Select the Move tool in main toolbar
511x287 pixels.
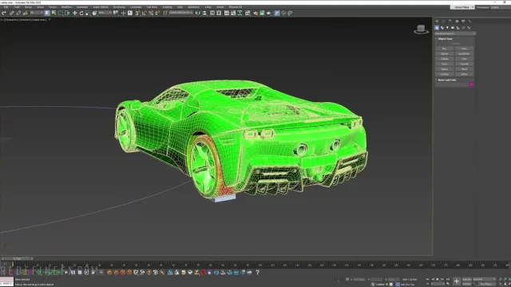click(74, 13)
